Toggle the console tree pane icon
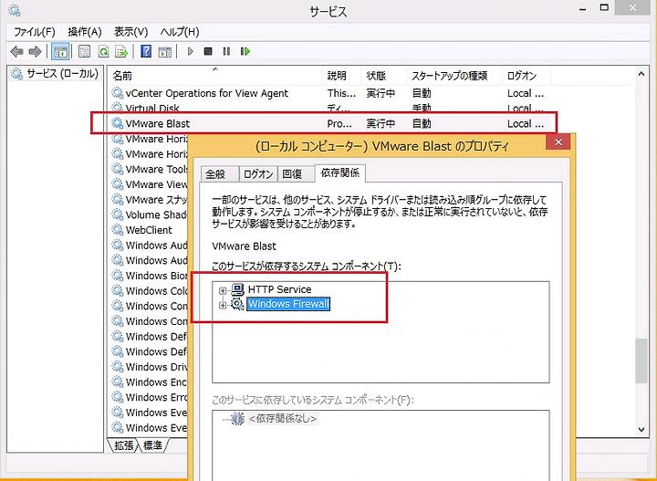 (x=60, y=51)
